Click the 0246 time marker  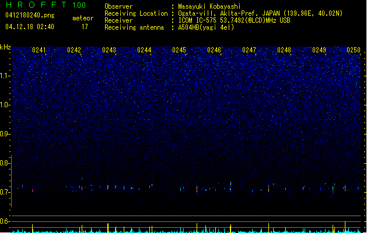pyautogui.click(x=214, y=50)
